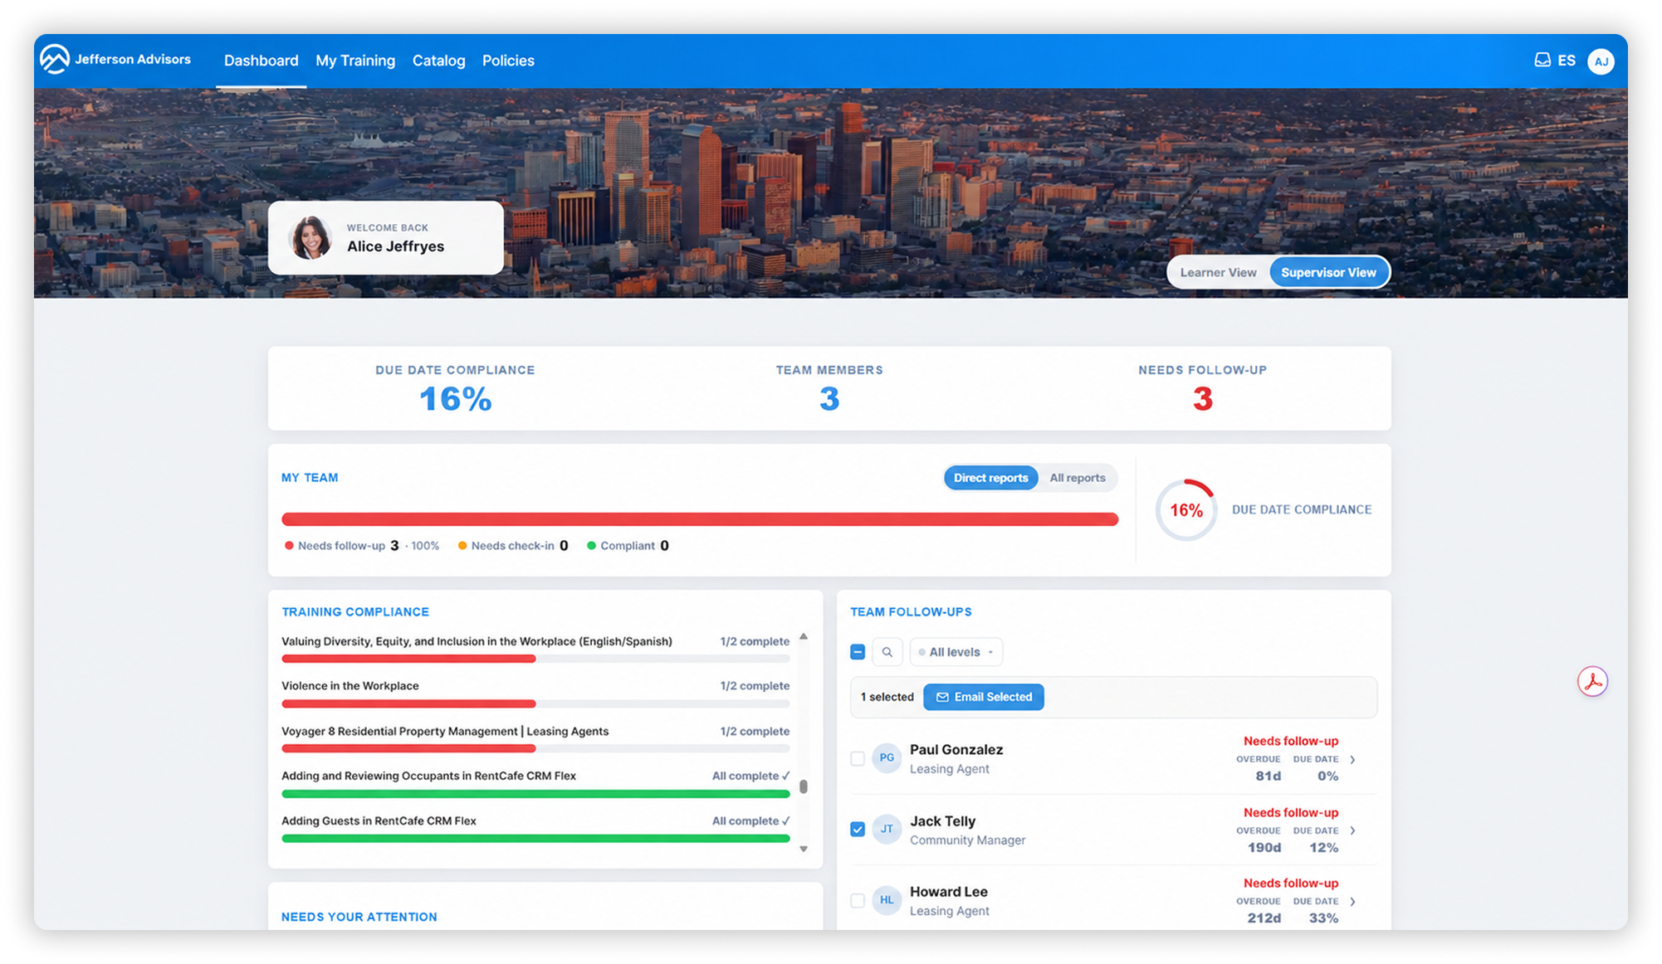
Task: Expand Howard Lee row chevron
Action: pyautogui.click(x=1352, y=902)
